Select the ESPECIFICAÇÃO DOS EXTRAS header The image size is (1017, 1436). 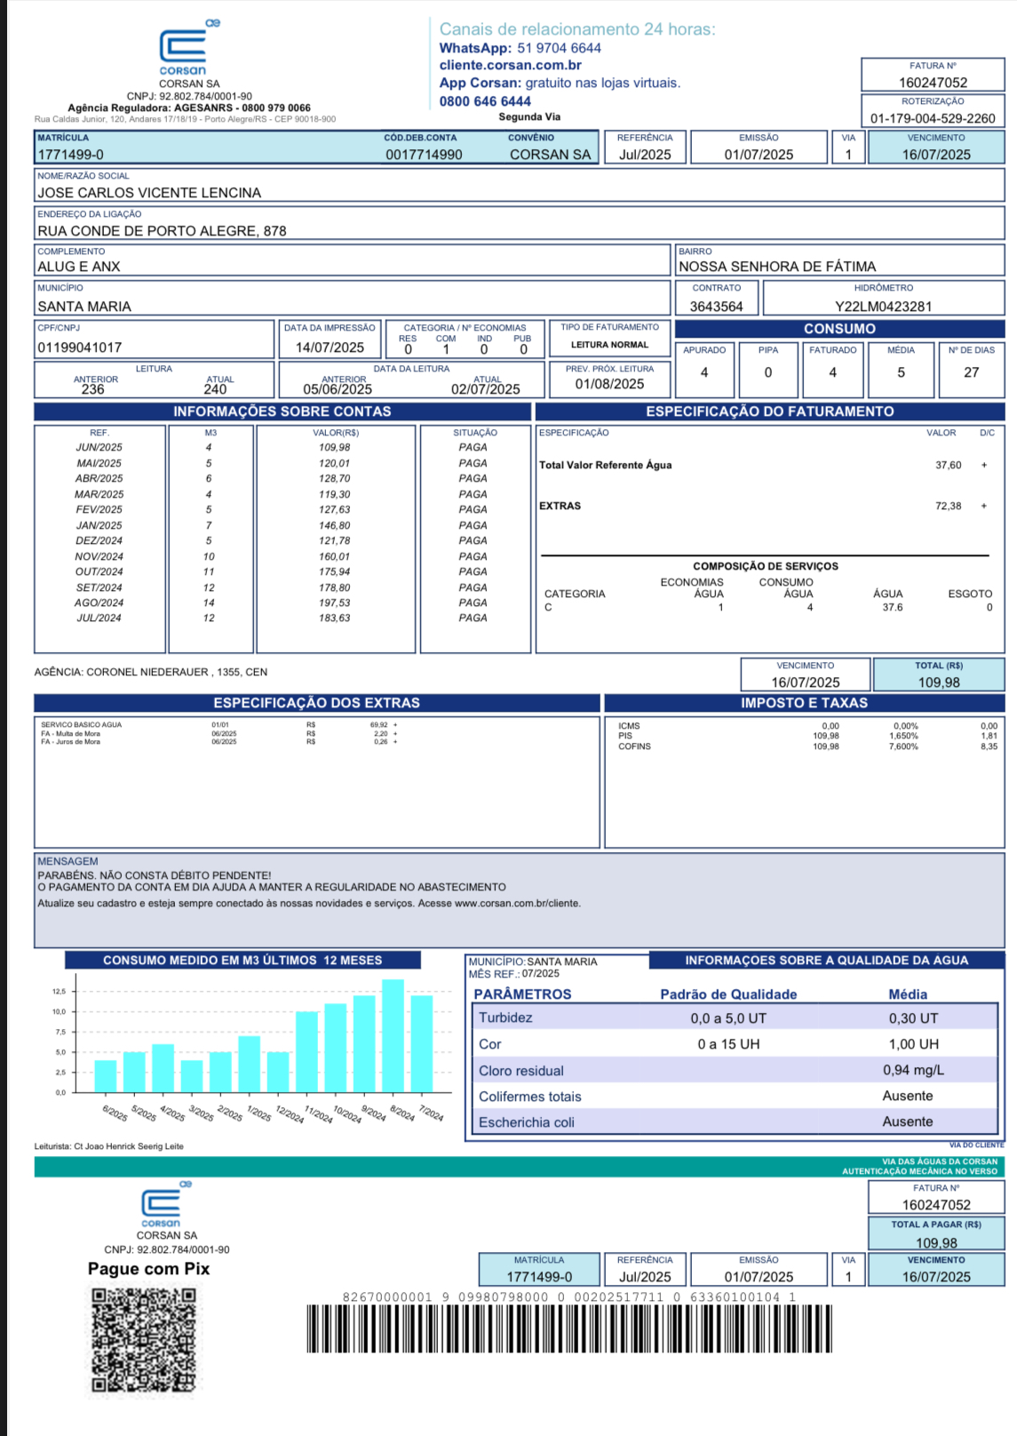[316, 703]
